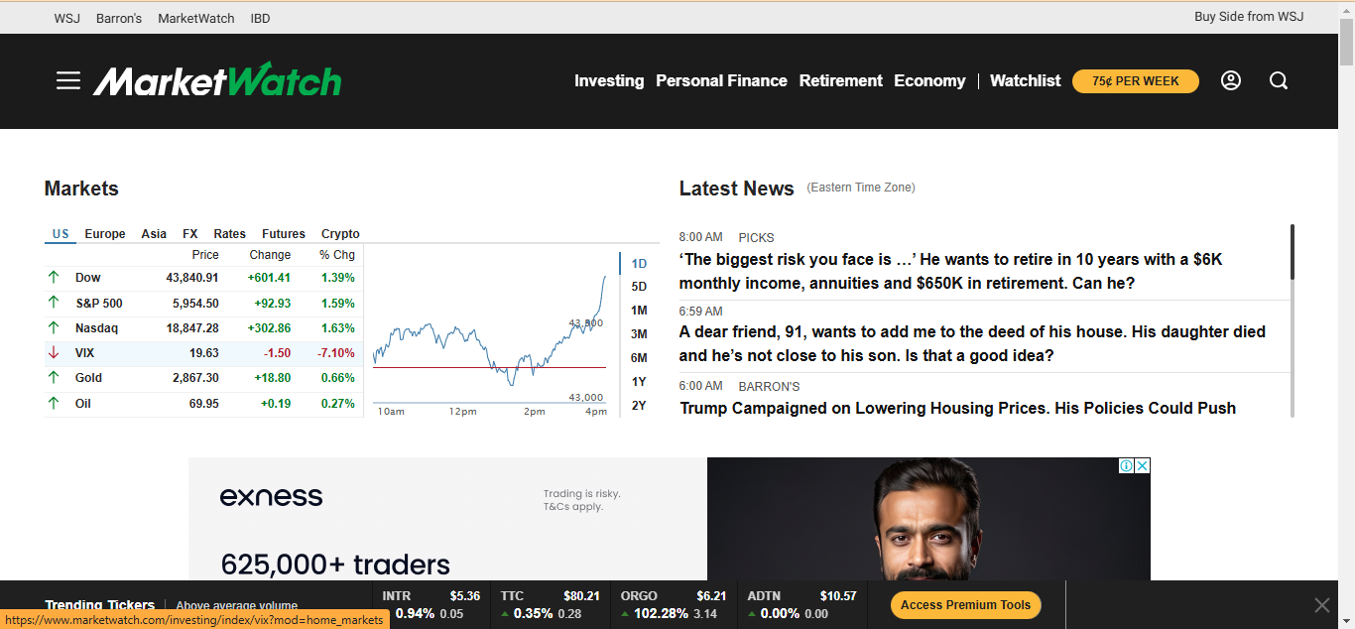Open the Barron's link in top bar
Viewport: 1355px width, 629px height.
coord(119,18)
